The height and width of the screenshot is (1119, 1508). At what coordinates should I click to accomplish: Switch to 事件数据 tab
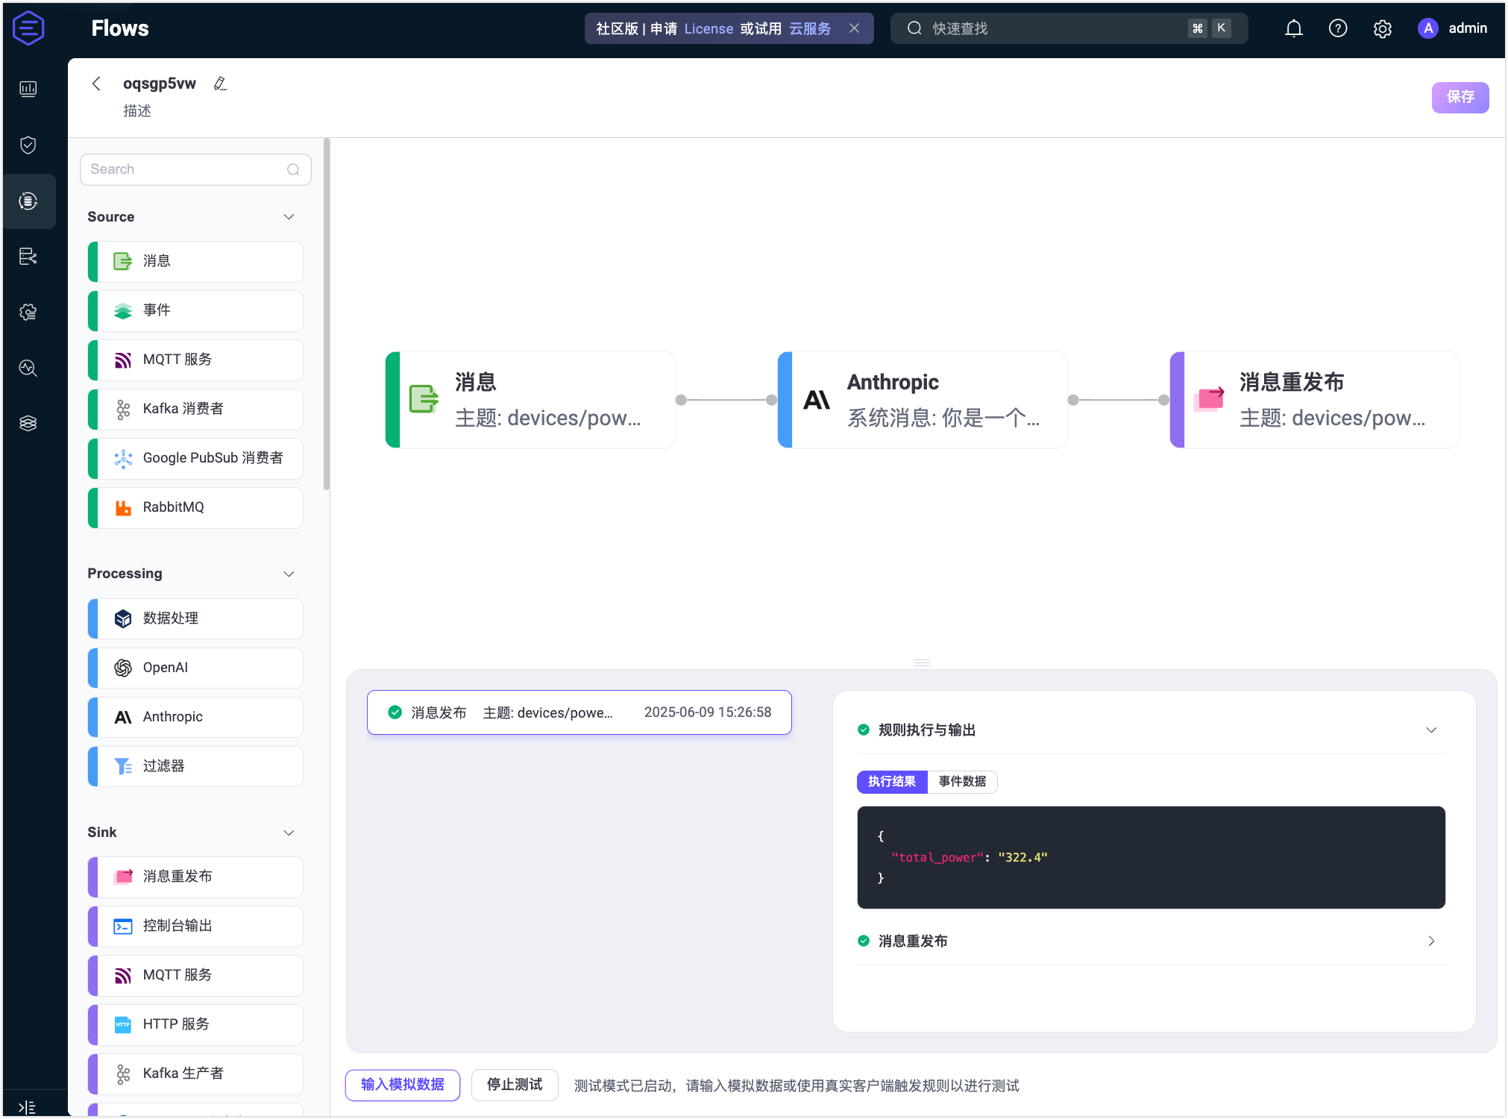point(962,781)
